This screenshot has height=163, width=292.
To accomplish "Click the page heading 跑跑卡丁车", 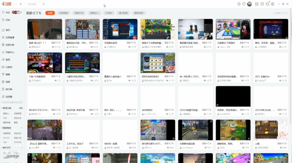I will click(x=34, y=13).
